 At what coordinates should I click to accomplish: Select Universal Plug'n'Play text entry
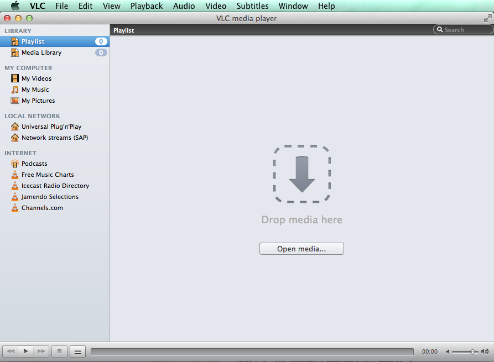point(51,127)
